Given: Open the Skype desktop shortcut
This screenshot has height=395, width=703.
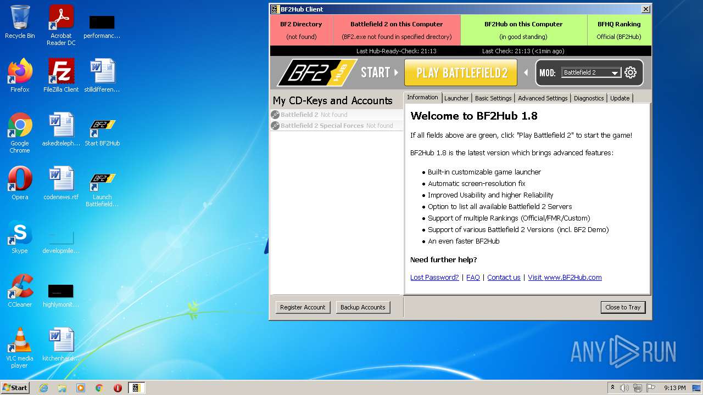Looking at the screenshot, I should click(20, 236).
